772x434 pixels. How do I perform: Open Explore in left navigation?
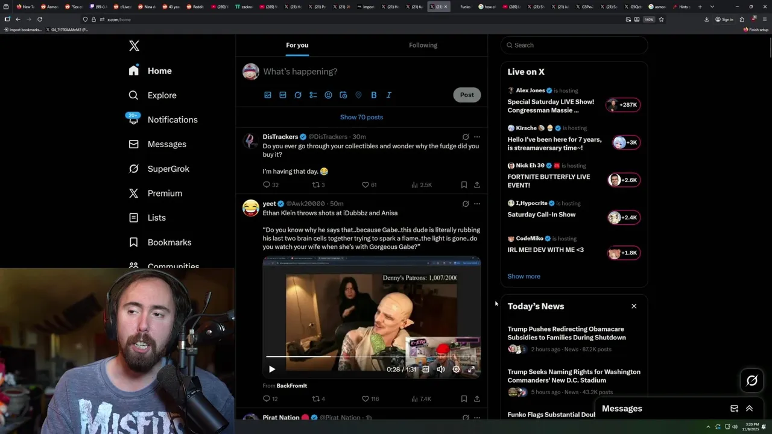(x=153, y=95)
